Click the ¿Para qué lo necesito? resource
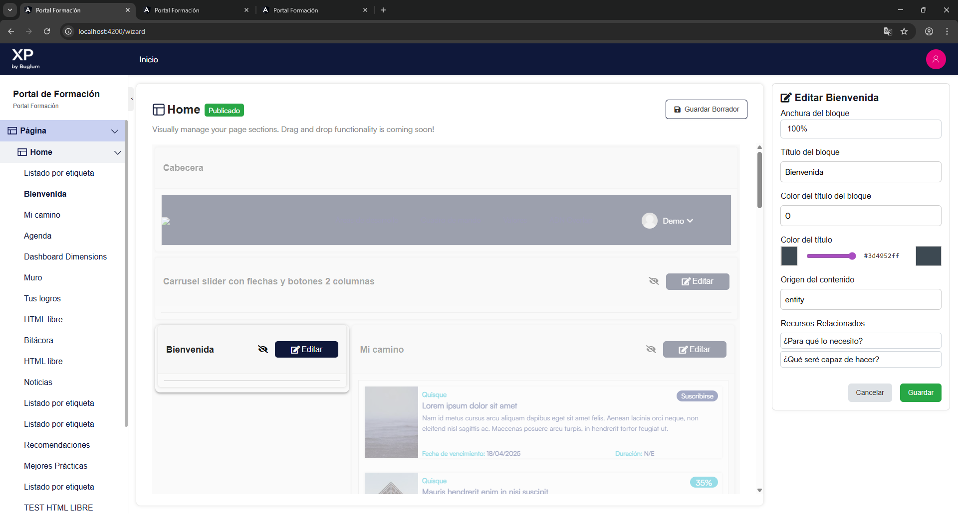 (x=861, y=341)
